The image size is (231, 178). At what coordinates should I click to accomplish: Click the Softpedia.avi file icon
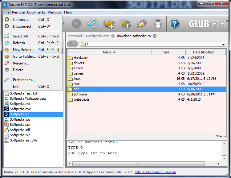[x=6, y=104]
